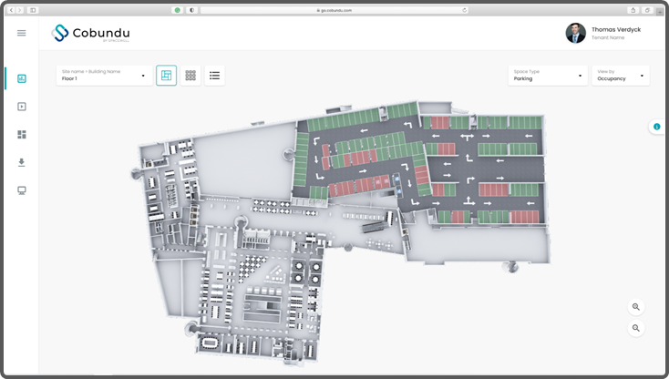
Task: Click the Cobundu logo
Action: [90, 33]
